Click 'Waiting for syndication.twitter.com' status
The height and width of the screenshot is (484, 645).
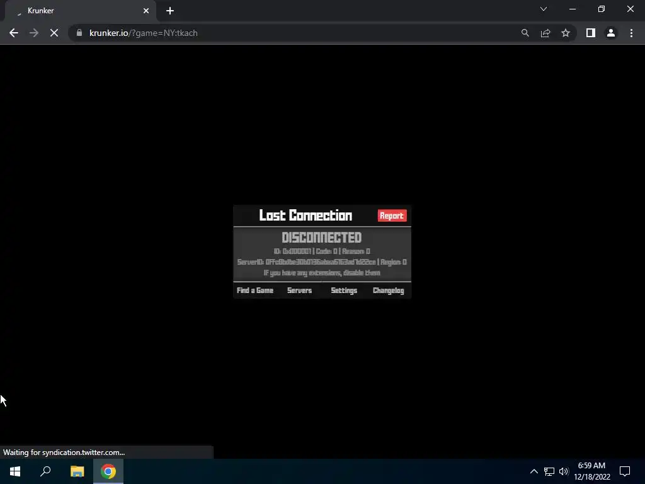pos(64,452)
